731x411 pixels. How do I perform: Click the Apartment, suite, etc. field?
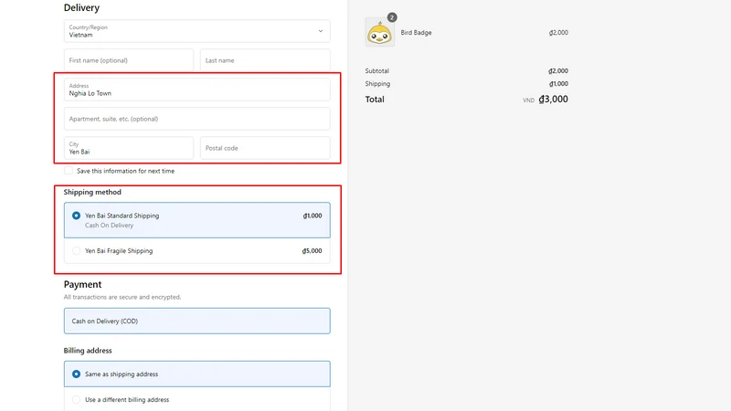point(196,119)
